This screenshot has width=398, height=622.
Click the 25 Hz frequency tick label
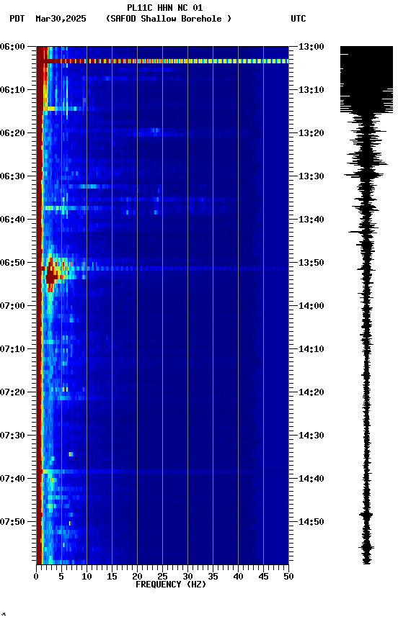(162, 577)
